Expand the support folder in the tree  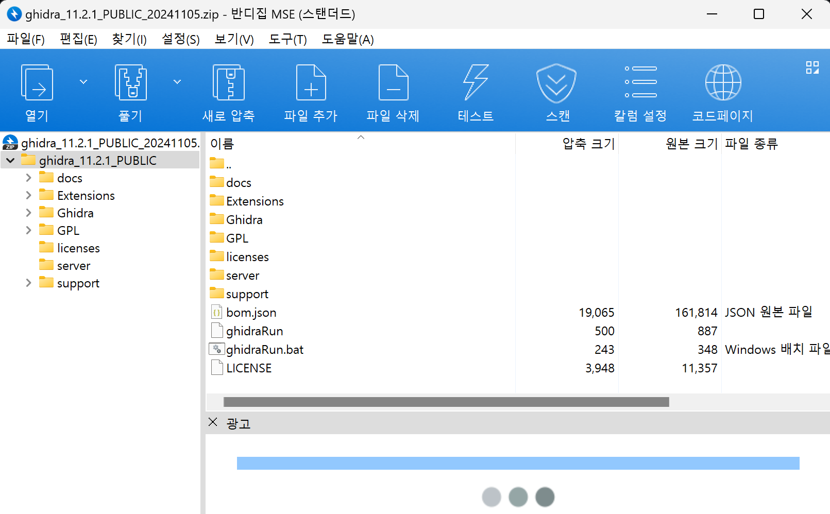pos(28,283)
